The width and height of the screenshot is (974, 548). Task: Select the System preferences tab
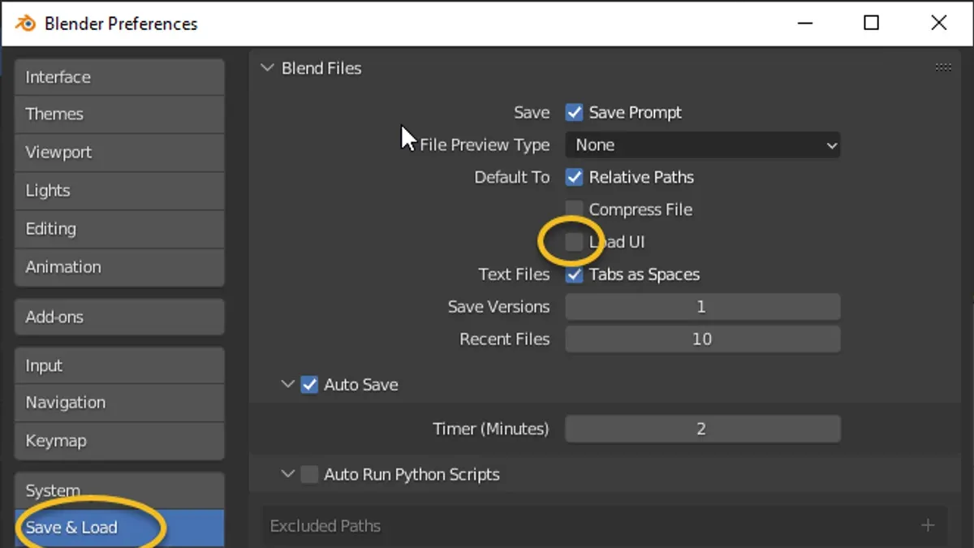pyautogui.click(x=119, y=490)
